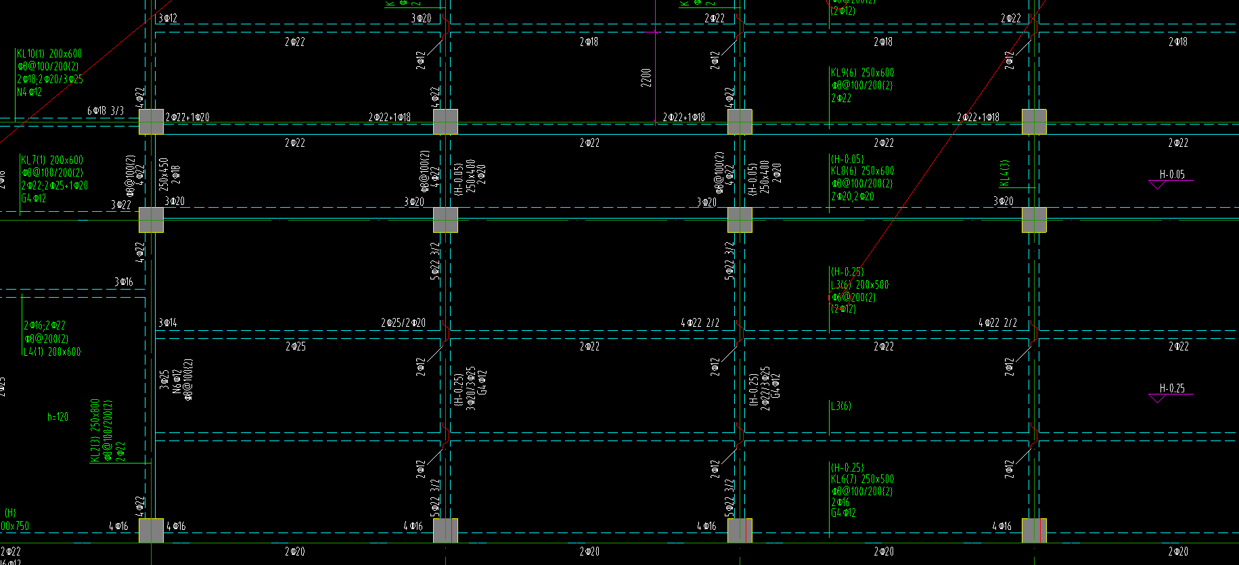Select the "KL9(6) 250x600" beam label
The height and width of the screenshot is (565, 1239).
tap(863, 72)
